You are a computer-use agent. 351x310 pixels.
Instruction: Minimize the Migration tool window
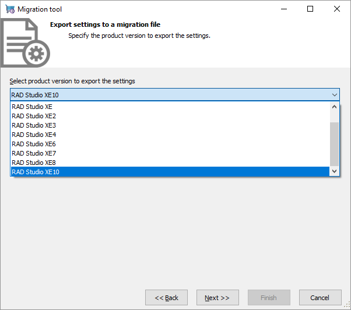[283, 9]
